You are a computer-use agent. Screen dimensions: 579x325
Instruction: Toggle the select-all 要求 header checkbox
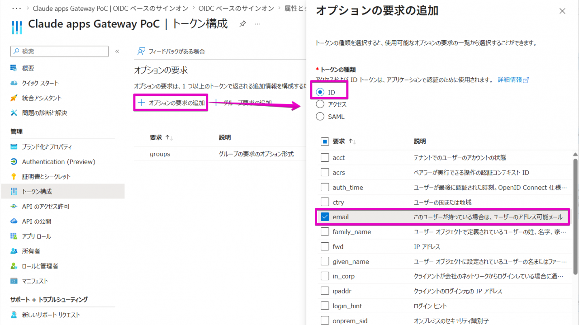325,141
